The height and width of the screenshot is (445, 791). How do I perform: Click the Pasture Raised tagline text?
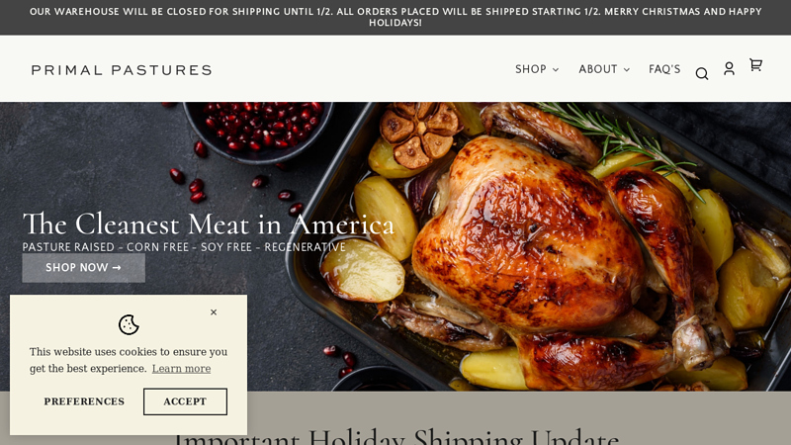[184, 247]
